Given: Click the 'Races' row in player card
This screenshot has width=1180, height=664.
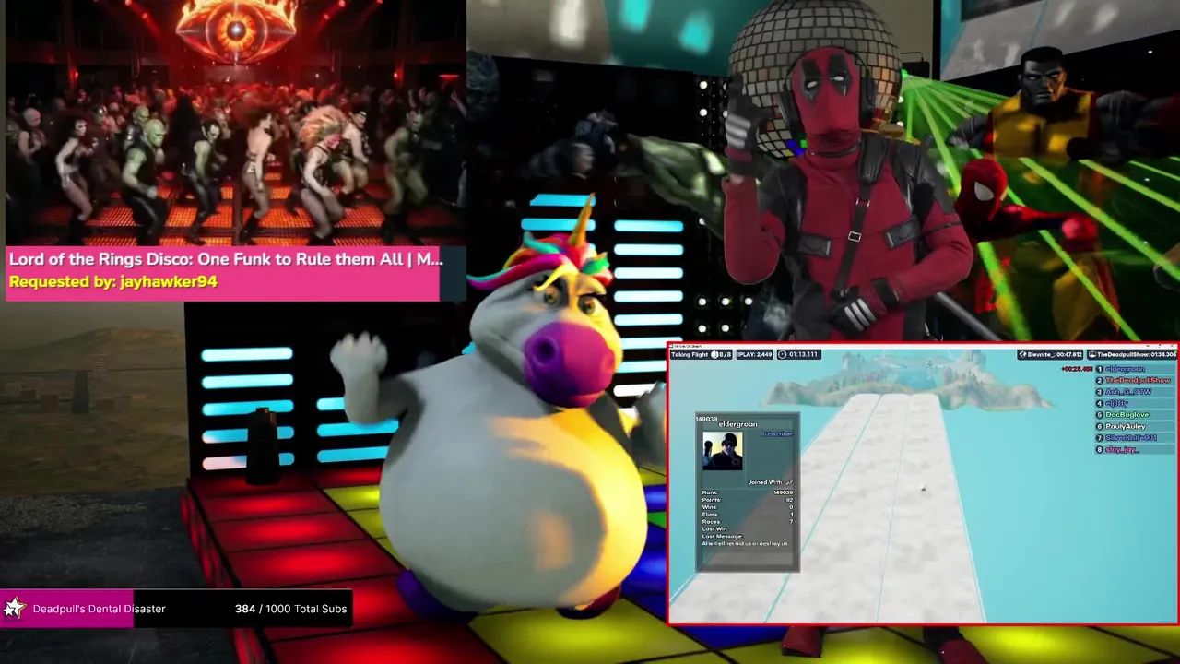Looking at the screenshot, I should pyautogui.click(x=748, y=521).
